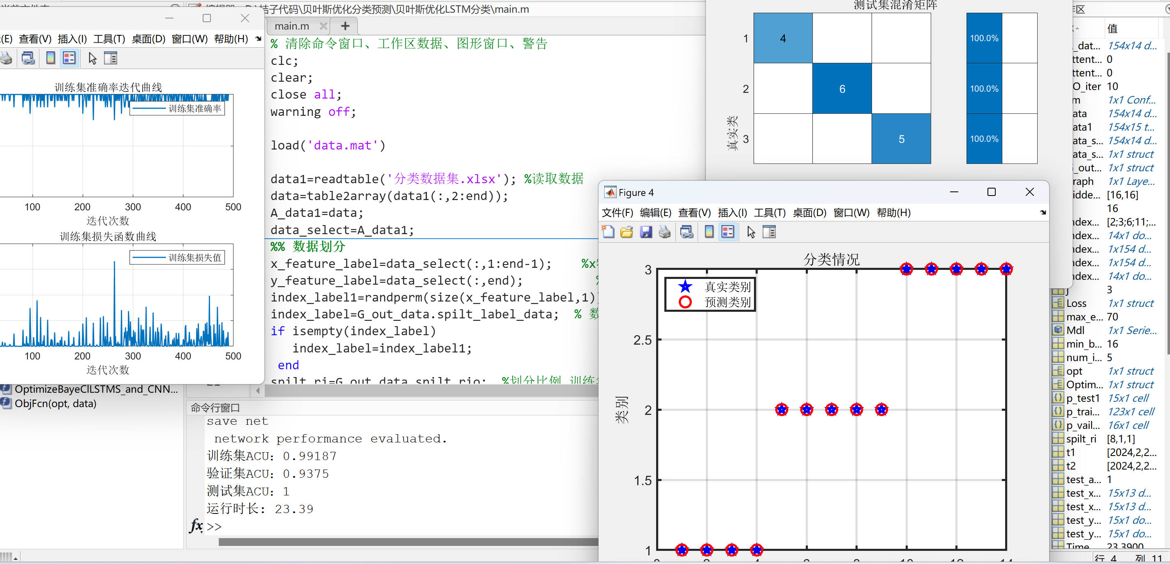Toggle legend button in left figure toolbar

click(69, 58)
